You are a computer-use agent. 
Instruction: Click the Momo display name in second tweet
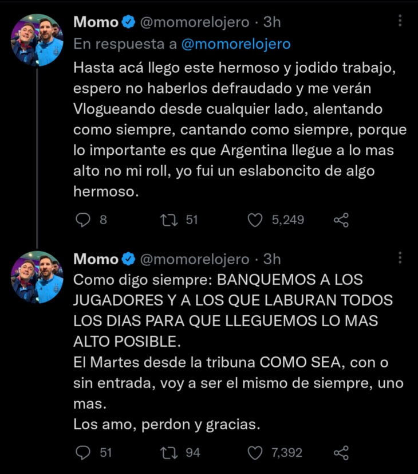96,260
